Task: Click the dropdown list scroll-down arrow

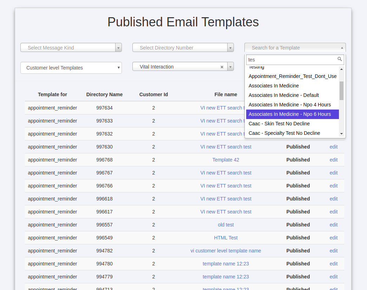Action: click(341, 134)
